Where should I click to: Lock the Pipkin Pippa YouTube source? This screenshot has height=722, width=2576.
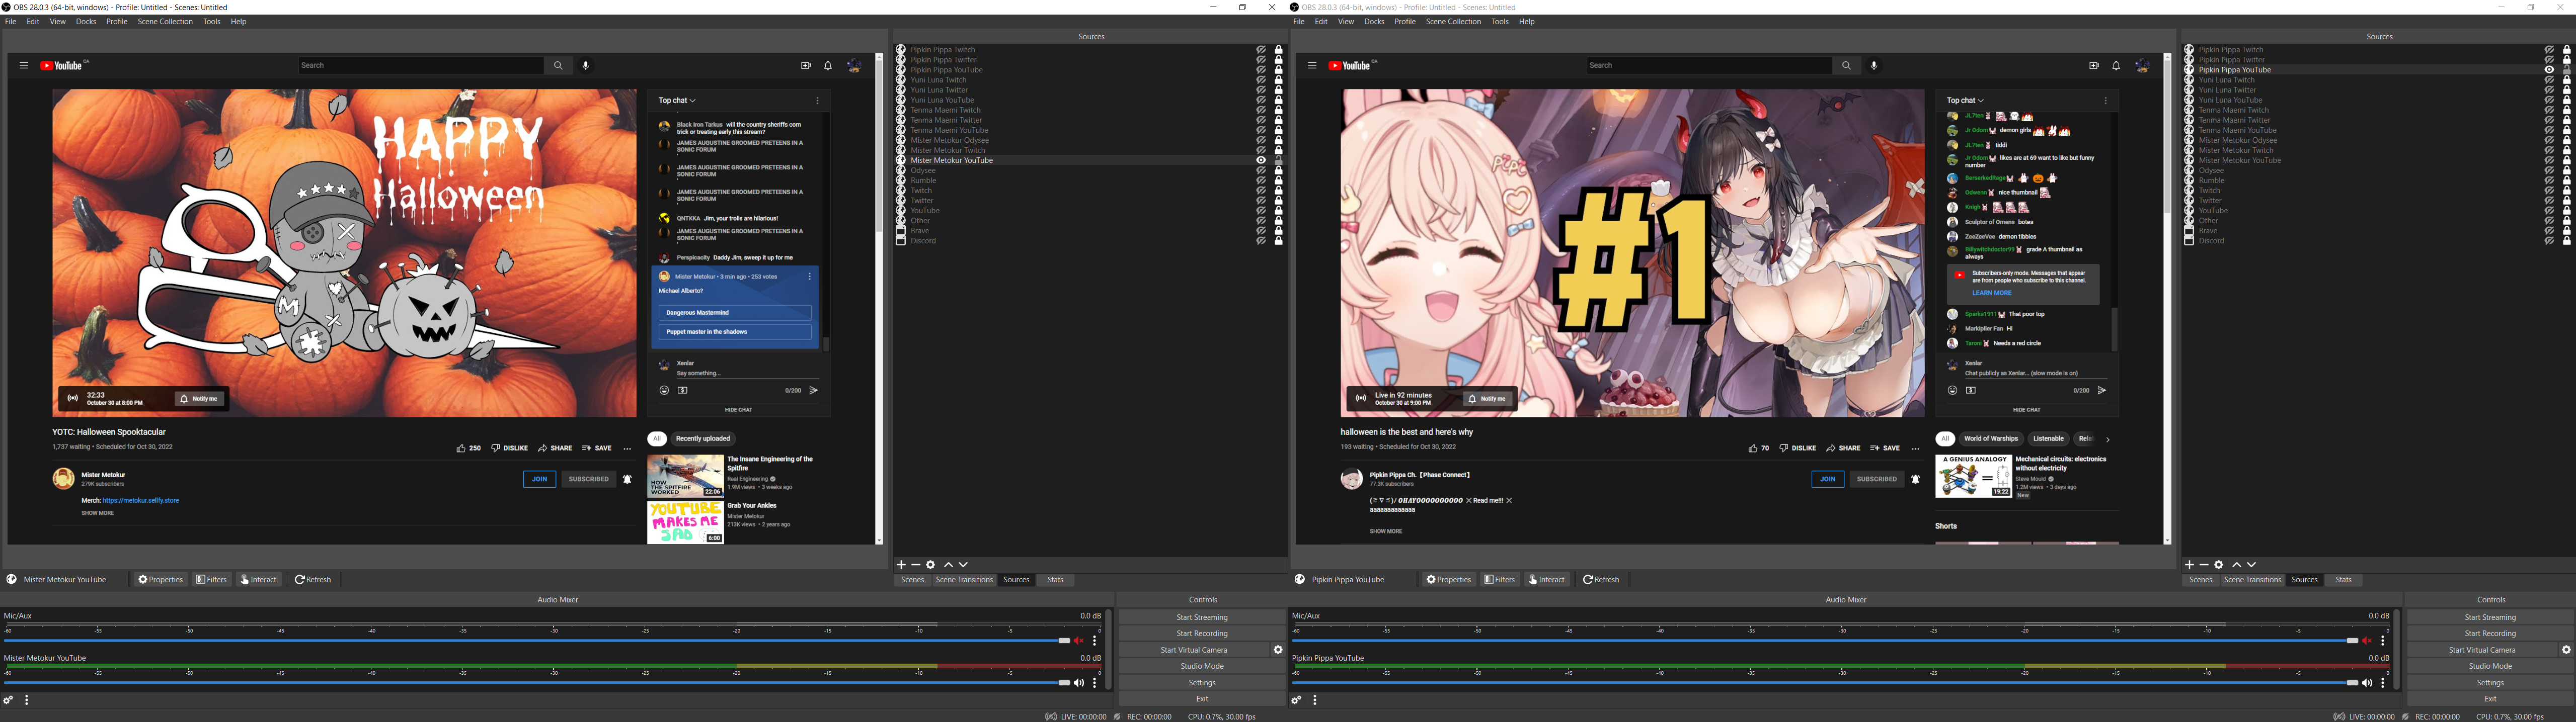point(2566,70)
